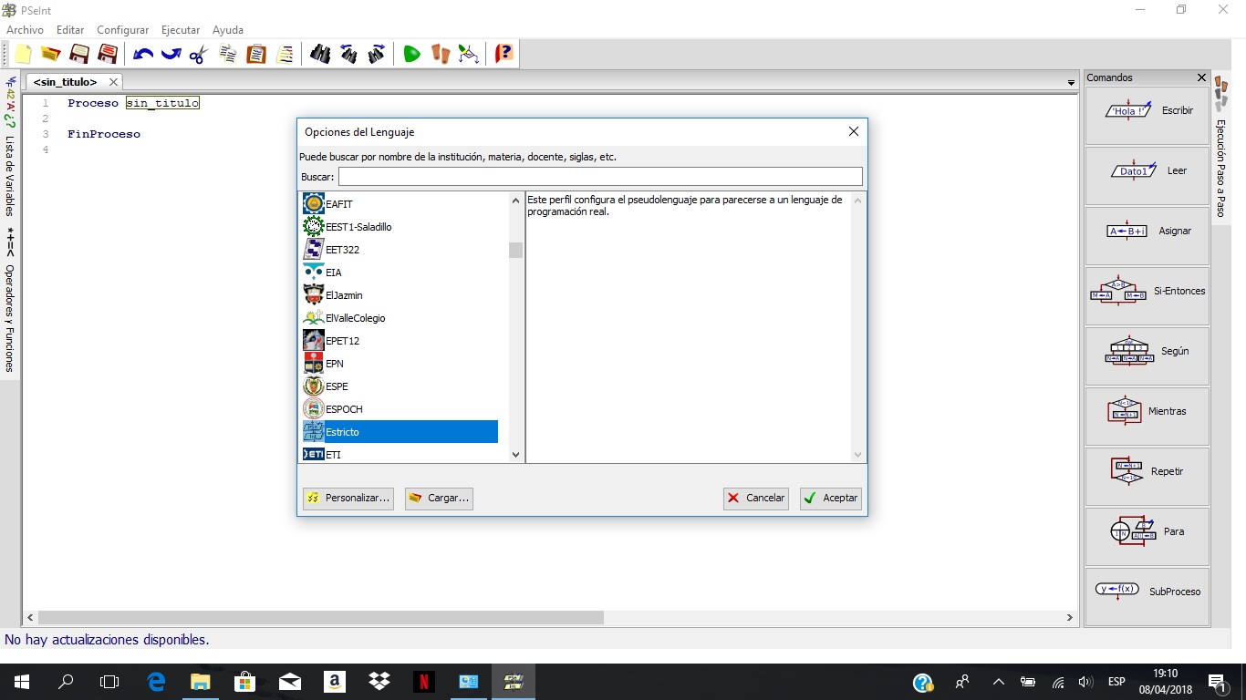Image resolution: width=1246 pixels, height=700 pixels.
Task: Click the Personalizar... button
Action: tap(348, 498)
